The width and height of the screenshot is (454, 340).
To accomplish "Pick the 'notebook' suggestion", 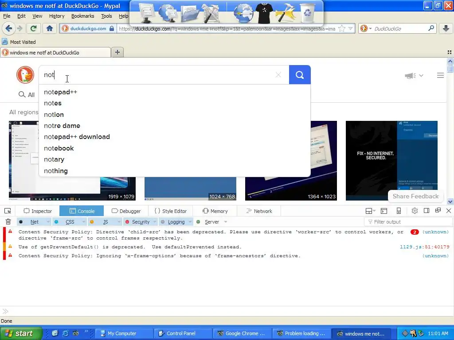I will pos(175,148).
